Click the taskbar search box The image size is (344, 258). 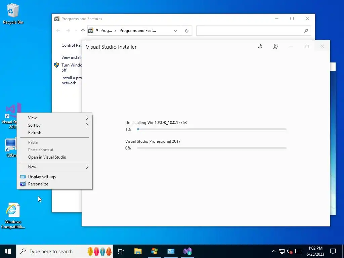64,251
